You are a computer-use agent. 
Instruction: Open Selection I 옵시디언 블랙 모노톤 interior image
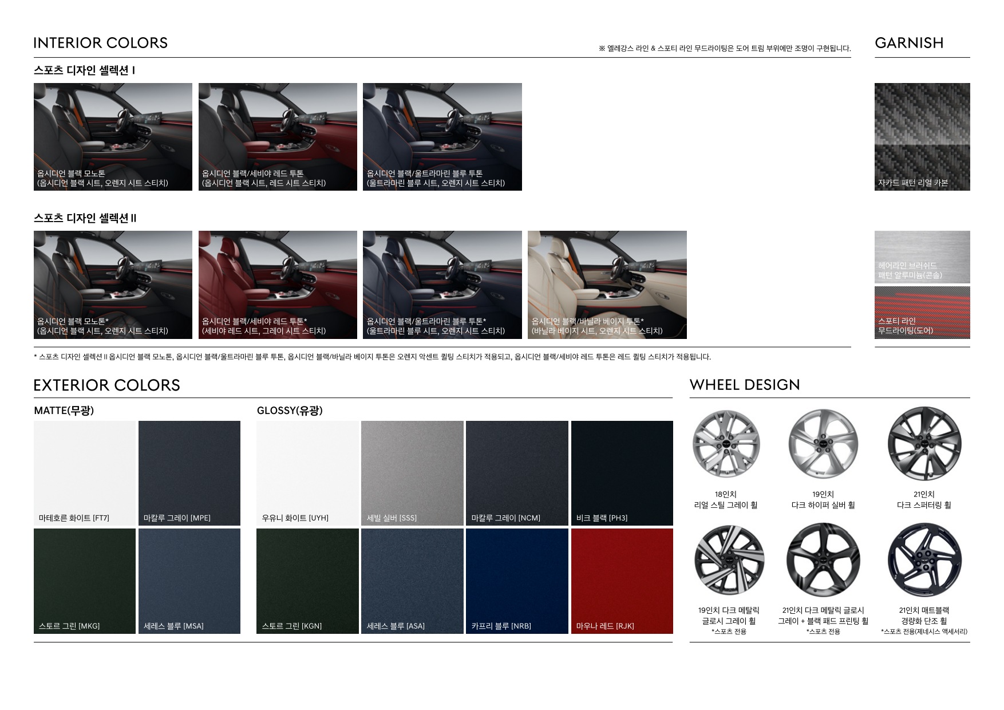click(x=113, y=136)
